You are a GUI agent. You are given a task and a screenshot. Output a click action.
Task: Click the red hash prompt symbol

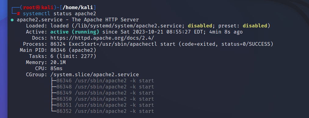pos(18,14)
